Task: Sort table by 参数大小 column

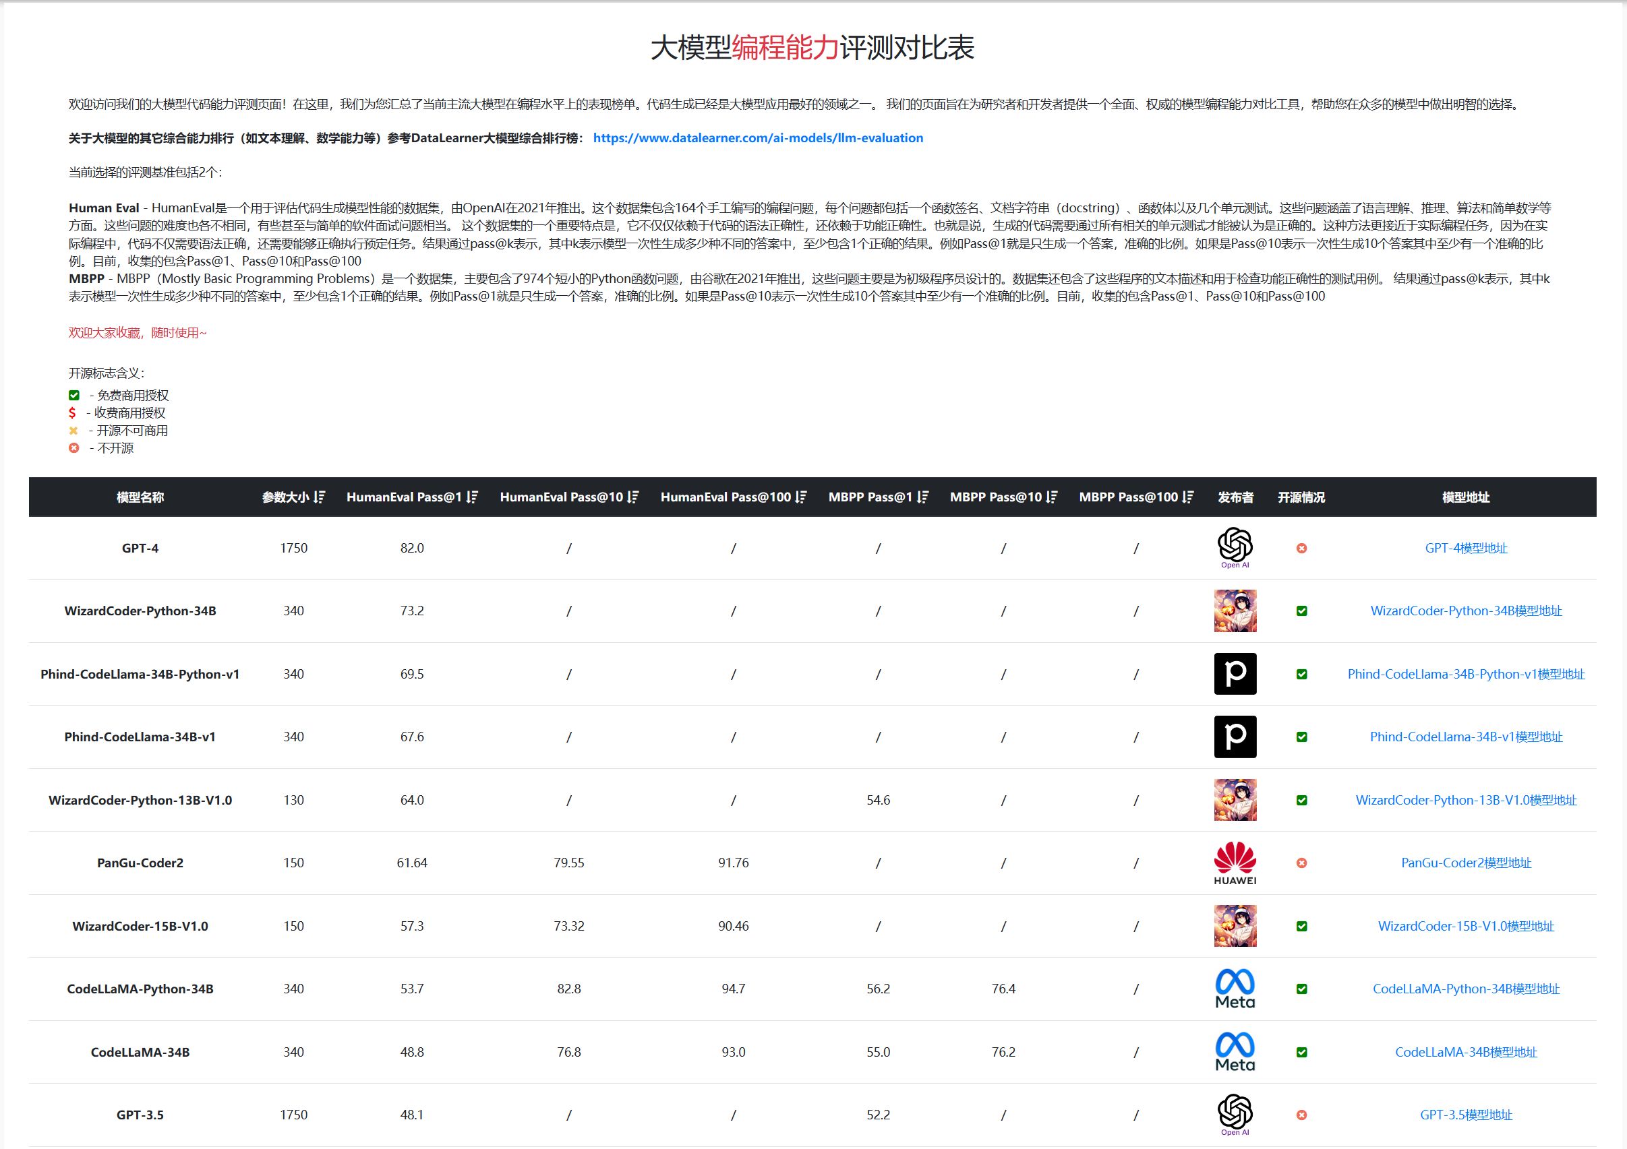Action: point(319,497)
